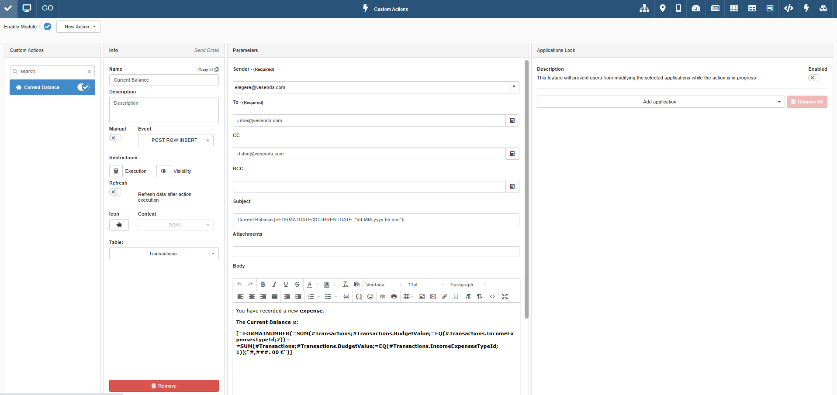This screenshot has width=837, height=395.
Task: Apply italic formatting in body editor
Action: [274, 285]
